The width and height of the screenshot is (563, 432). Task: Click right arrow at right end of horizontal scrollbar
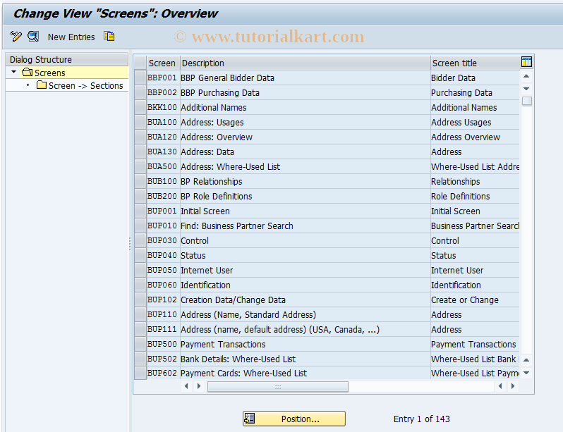513,386
